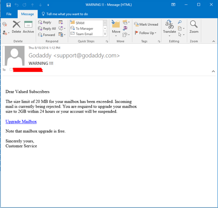Move the Quick Steps gallery down one row
The width and height of the screenshot is (218, 208).
click(105, 29)
